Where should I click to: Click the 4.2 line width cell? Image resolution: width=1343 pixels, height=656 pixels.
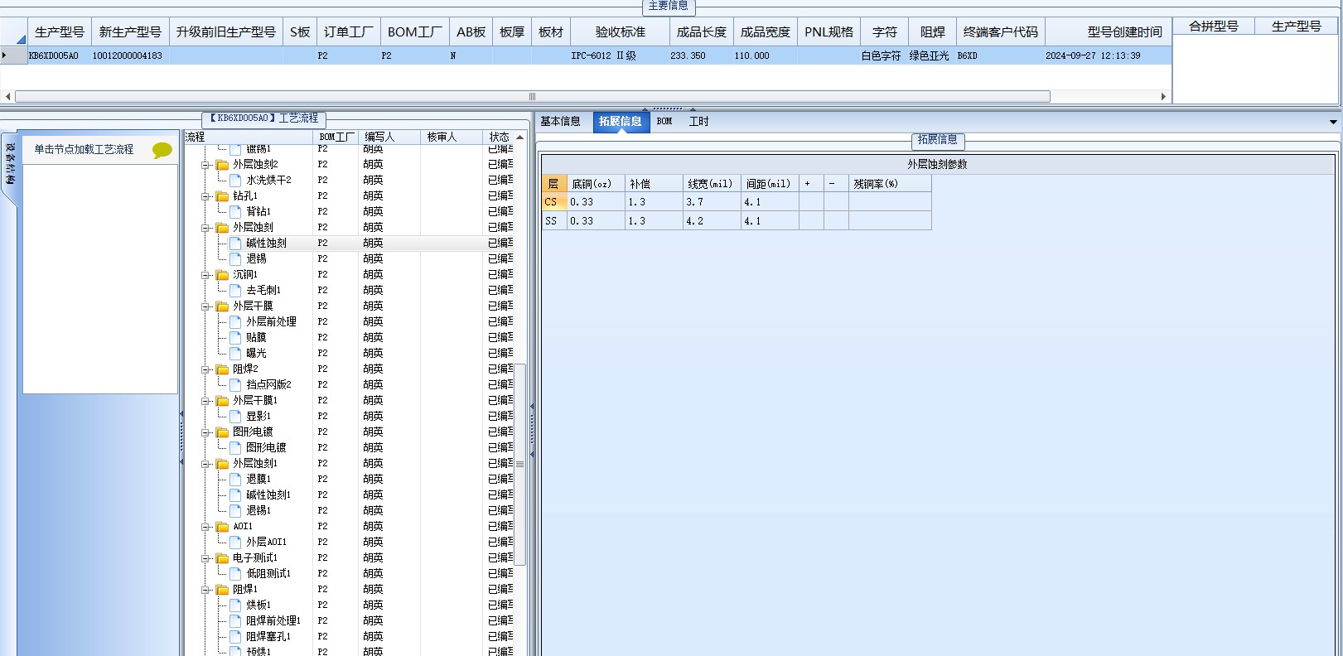click(712, 221)
